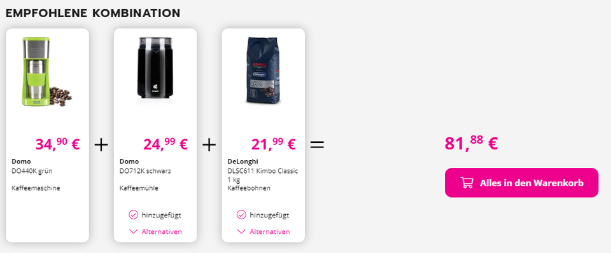
Task: Click the combined total price 81,88 €
Action: click(x=471, y=143)
